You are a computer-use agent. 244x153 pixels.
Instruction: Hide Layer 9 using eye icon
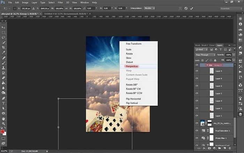(x=197, y=71)
